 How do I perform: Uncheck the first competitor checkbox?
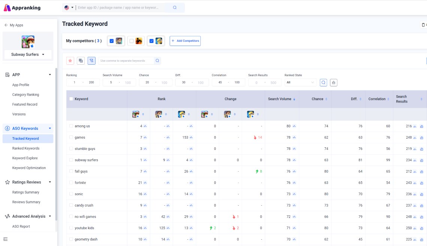click(x=112, y=41)
